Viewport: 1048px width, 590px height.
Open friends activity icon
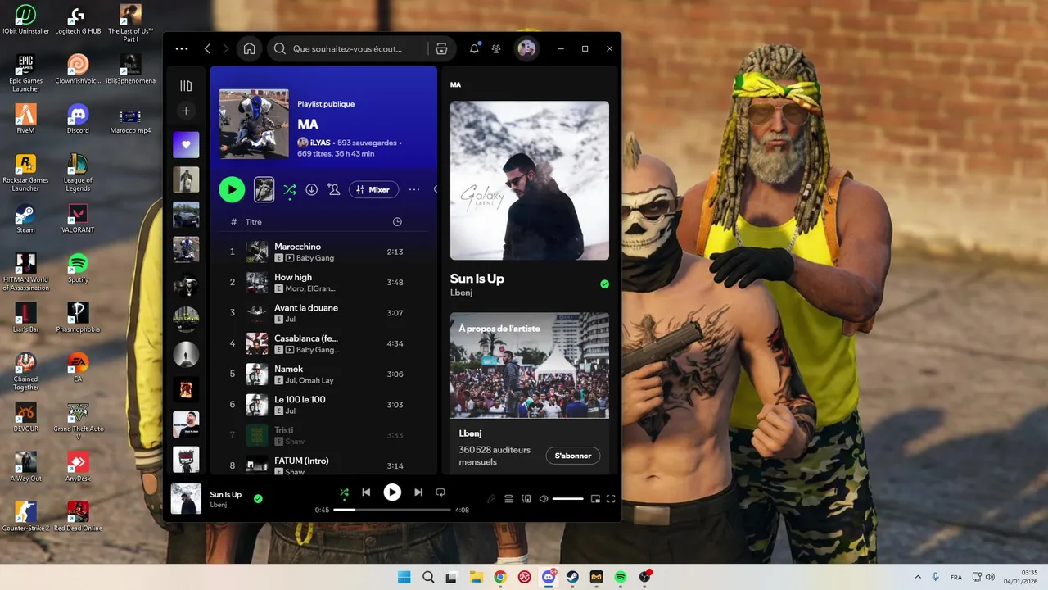[x=496, y=49]
